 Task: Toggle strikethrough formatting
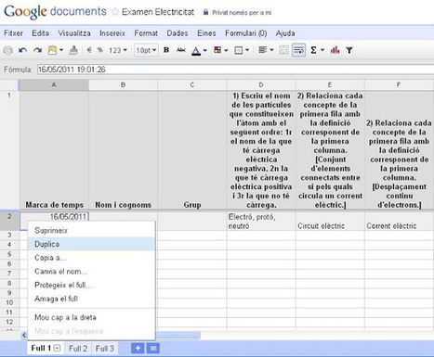tap(181, 50)
